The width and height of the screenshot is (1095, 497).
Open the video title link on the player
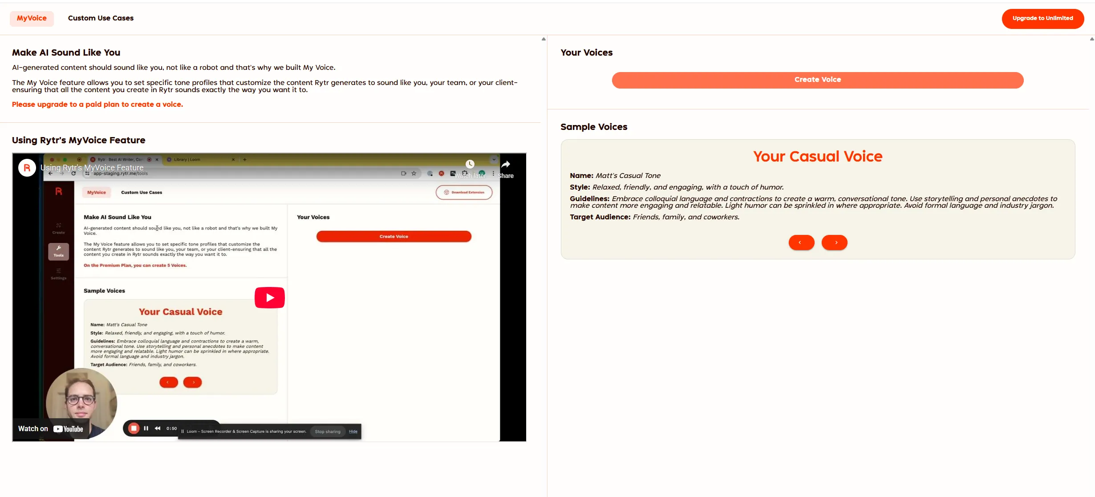(92, 168)
